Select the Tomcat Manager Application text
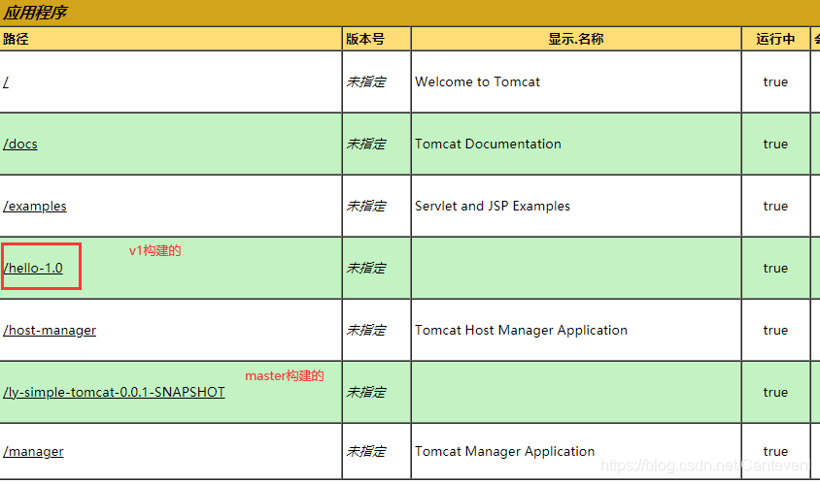 504,452
